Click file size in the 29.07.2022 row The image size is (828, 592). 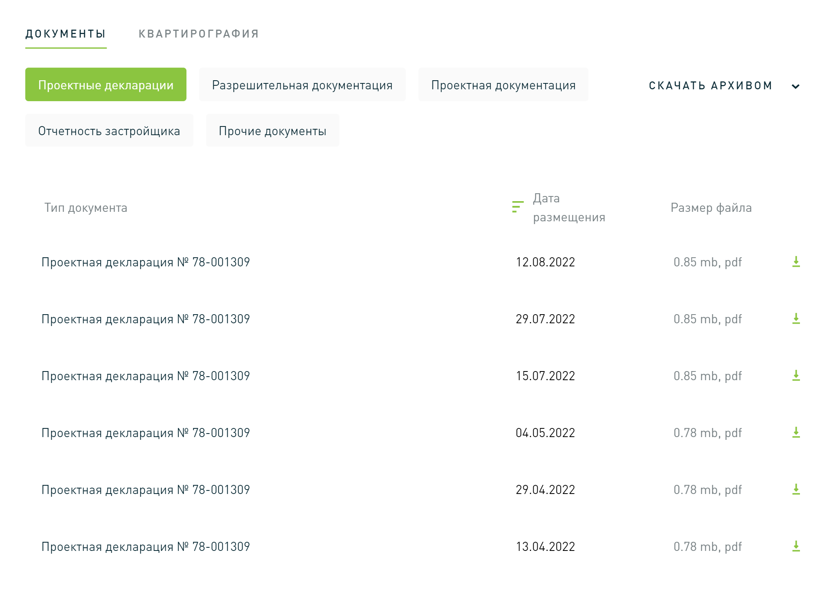click(708, 319)
